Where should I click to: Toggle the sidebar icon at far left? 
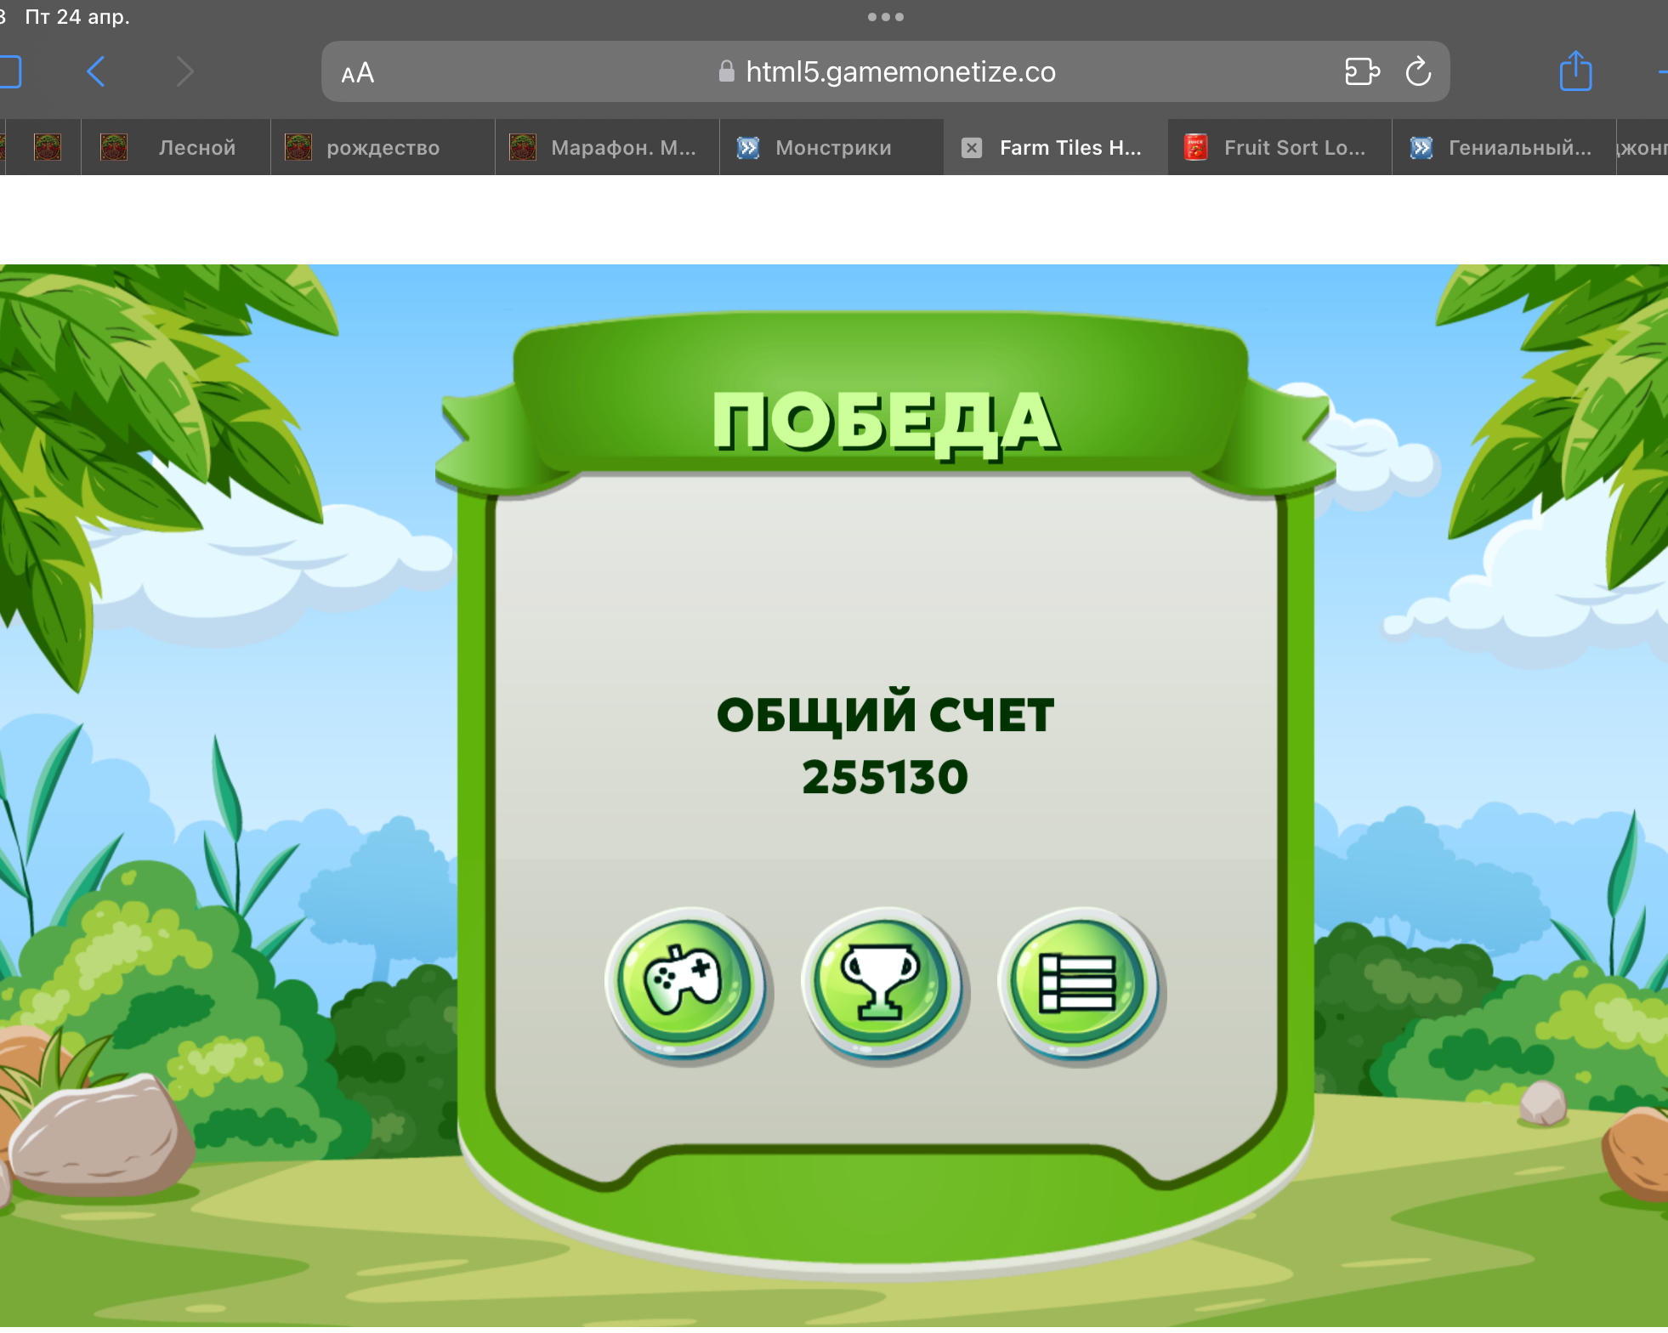[x=9, y=71]
